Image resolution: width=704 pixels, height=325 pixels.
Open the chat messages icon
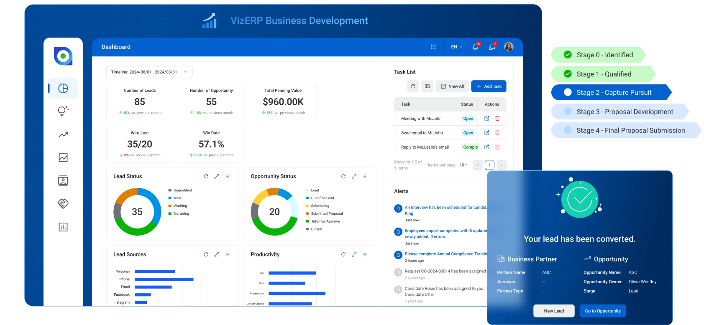[x=492, y=47]
